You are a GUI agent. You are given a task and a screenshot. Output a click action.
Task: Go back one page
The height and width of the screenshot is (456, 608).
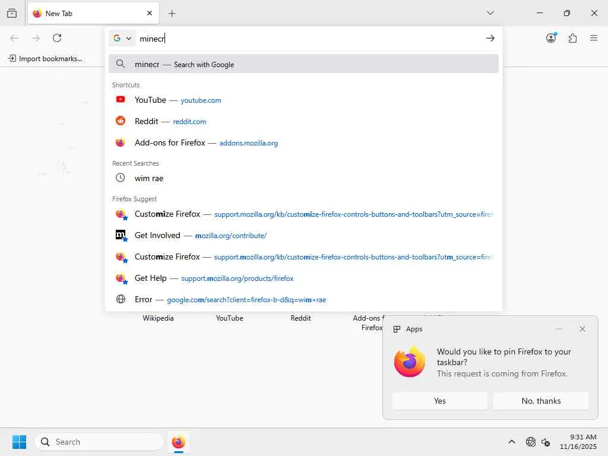pyautogui.click(x=14, y=38)
